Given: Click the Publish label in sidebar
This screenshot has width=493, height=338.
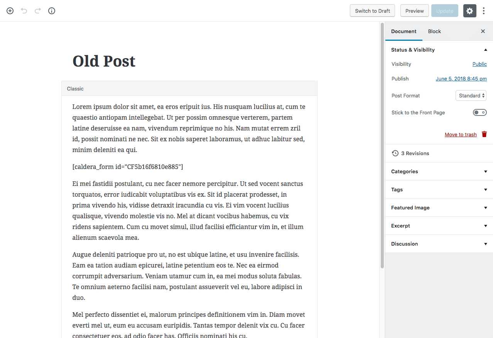Looking at the screenshot, I should [x=400, y=79].
